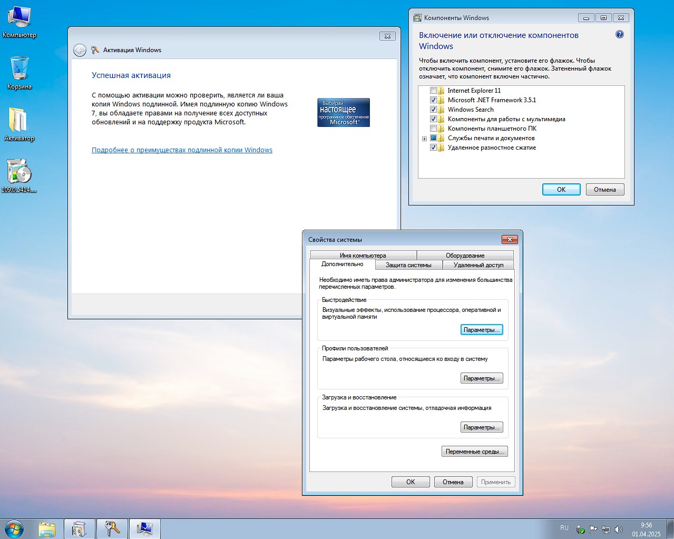The width and height of the screenshot is (674, 539).
Task: Open Параметры under Загрузка и восстановление
Action: [x=482, y=427]
